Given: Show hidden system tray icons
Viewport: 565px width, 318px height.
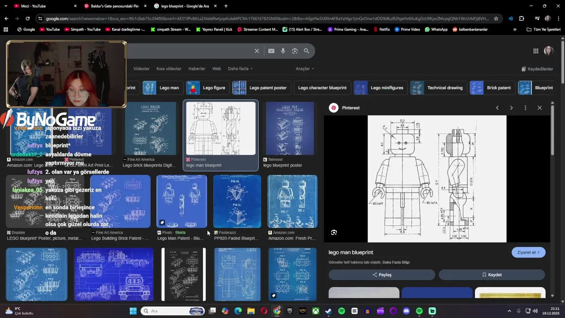Looking at the screenshot, I should coord(509,311).
